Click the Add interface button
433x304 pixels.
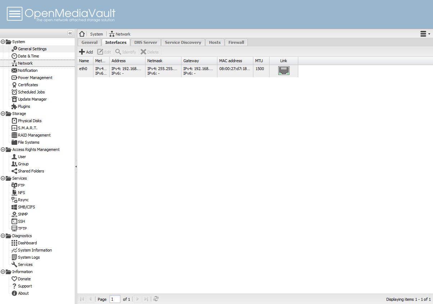[86, 52]
